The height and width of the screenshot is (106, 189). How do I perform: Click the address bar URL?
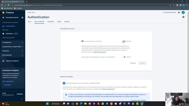(x=38, y=5)
